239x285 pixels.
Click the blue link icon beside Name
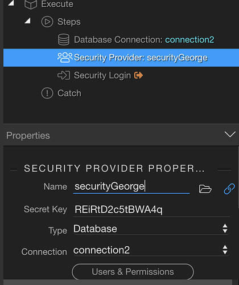tap(229, 189)
